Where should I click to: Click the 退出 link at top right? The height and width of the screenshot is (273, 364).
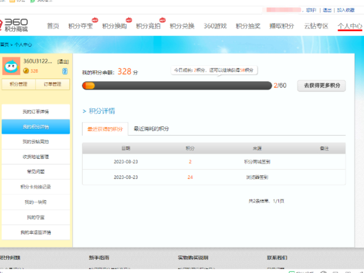[x=327, y=10]
